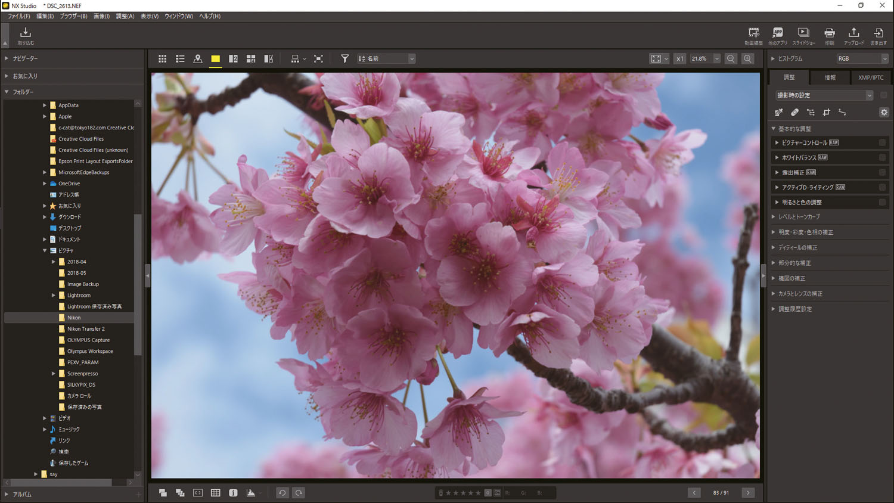Show image info overlay icon
This screenshot has width=894, height=503.
(x=233, y=492)
